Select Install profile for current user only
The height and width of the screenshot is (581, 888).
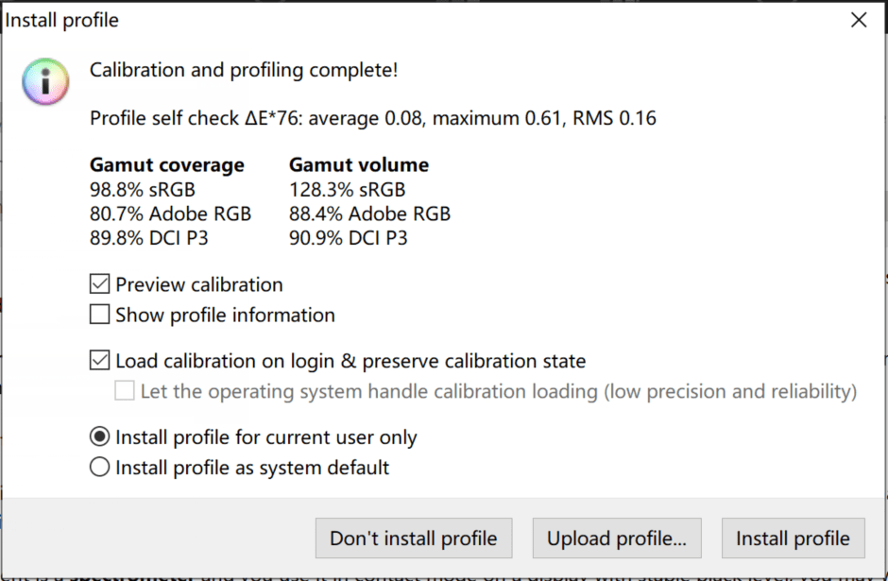click(100, 437)
